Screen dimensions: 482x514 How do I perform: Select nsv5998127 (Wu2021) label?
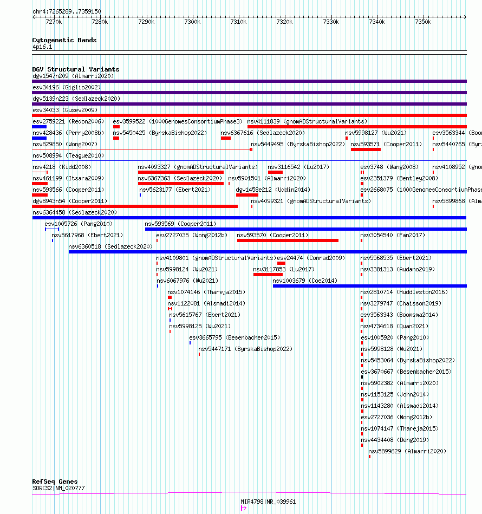coord(376,133)
